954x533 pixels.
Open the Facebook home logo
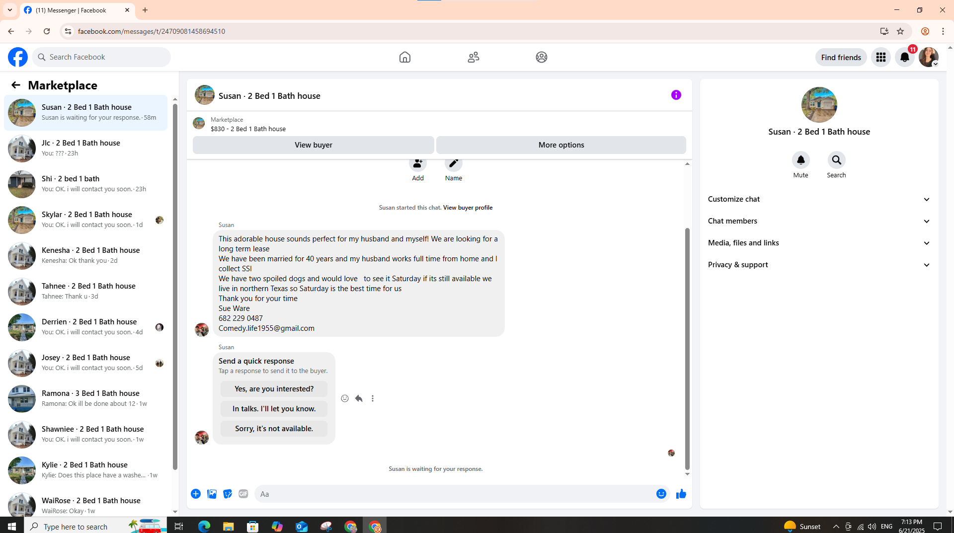click(18, 57)
